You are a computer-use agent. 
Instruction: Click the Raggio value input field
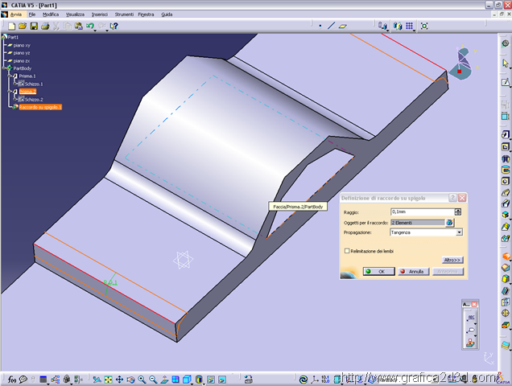421,211
